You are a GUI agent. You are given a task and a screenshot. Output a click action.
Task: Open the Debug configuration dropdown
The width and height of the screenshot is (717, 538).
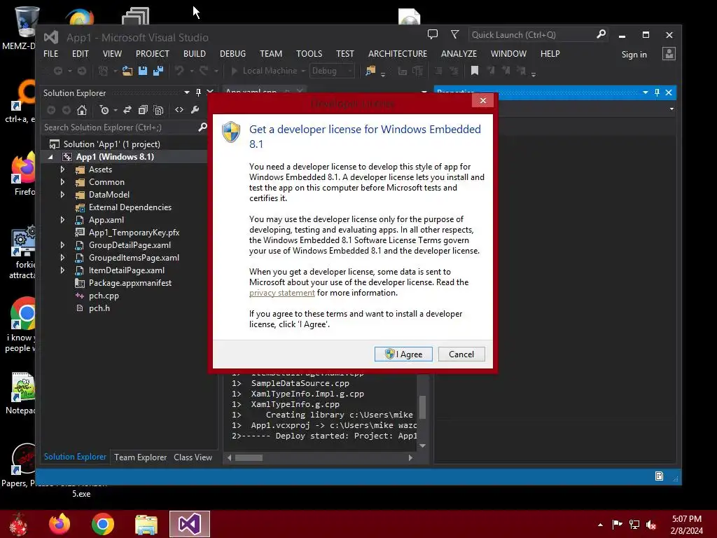point(332,71)
